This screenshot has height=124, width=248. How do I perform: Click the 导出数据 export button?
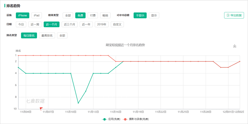coord(234,15)
